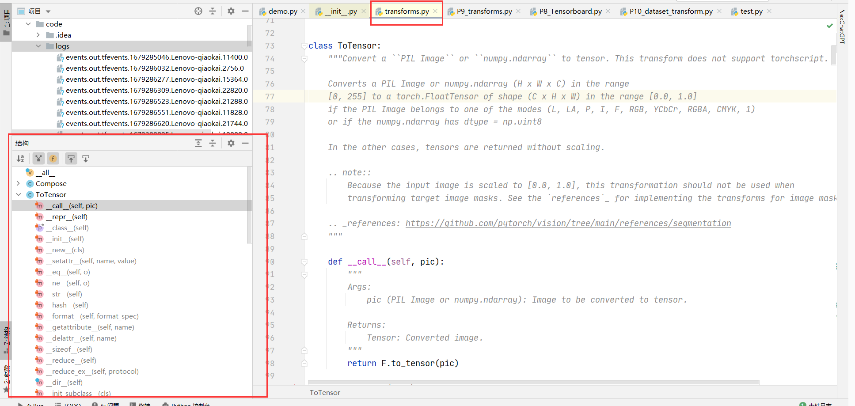Screen dimensions: 855x406
Task: Close the P10_dataset_transform.py tab
Action: click(719, 11)
